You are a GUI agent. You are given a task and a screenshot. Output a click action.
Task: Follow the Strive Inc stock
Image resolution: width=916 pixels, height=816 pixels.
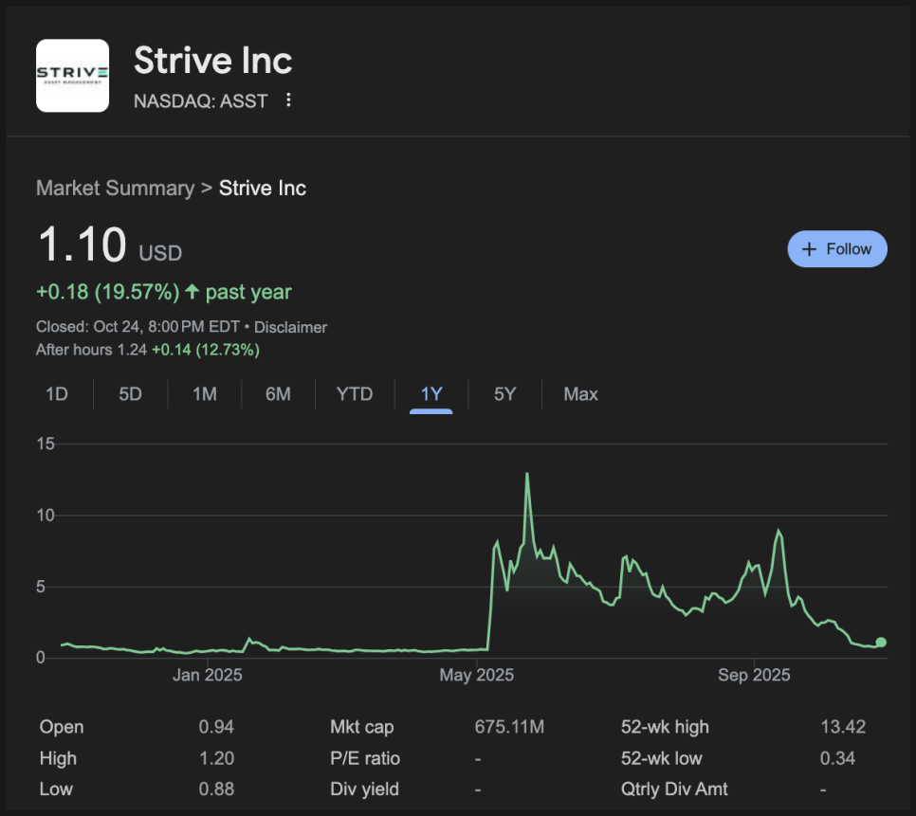pos(836,249)
